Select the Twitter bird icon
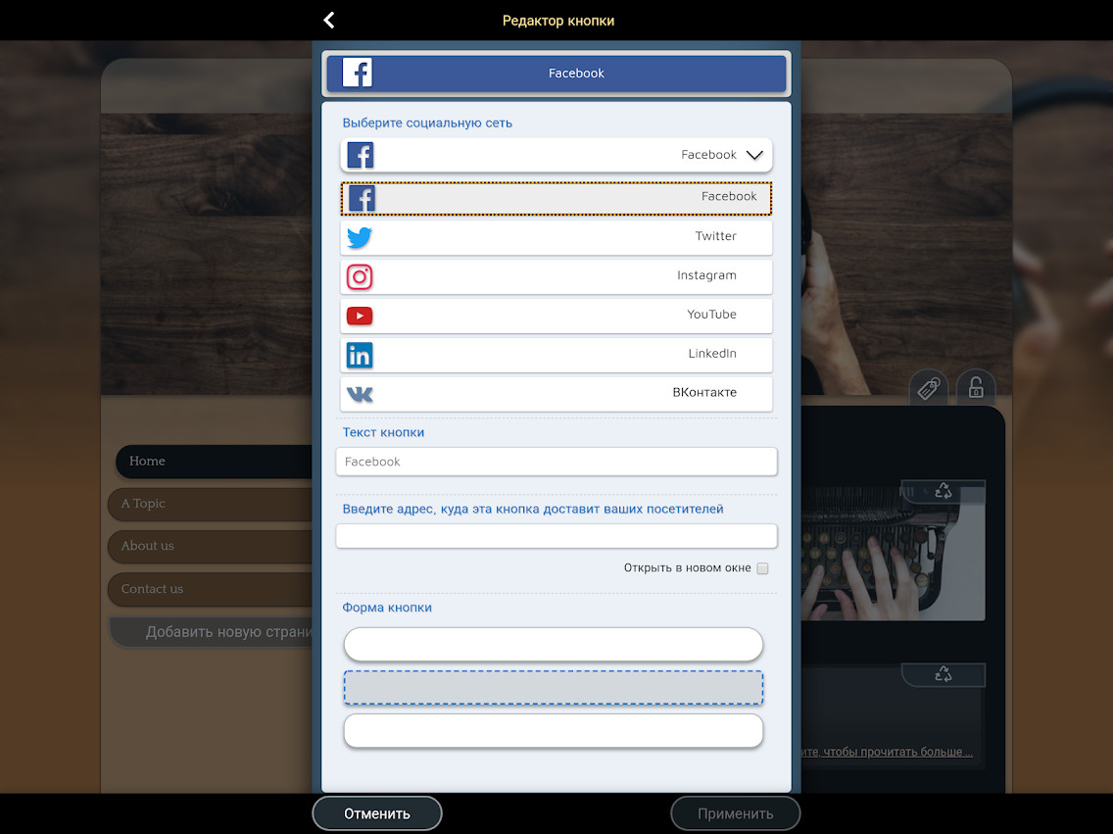1113x834 pixels. 360,237
